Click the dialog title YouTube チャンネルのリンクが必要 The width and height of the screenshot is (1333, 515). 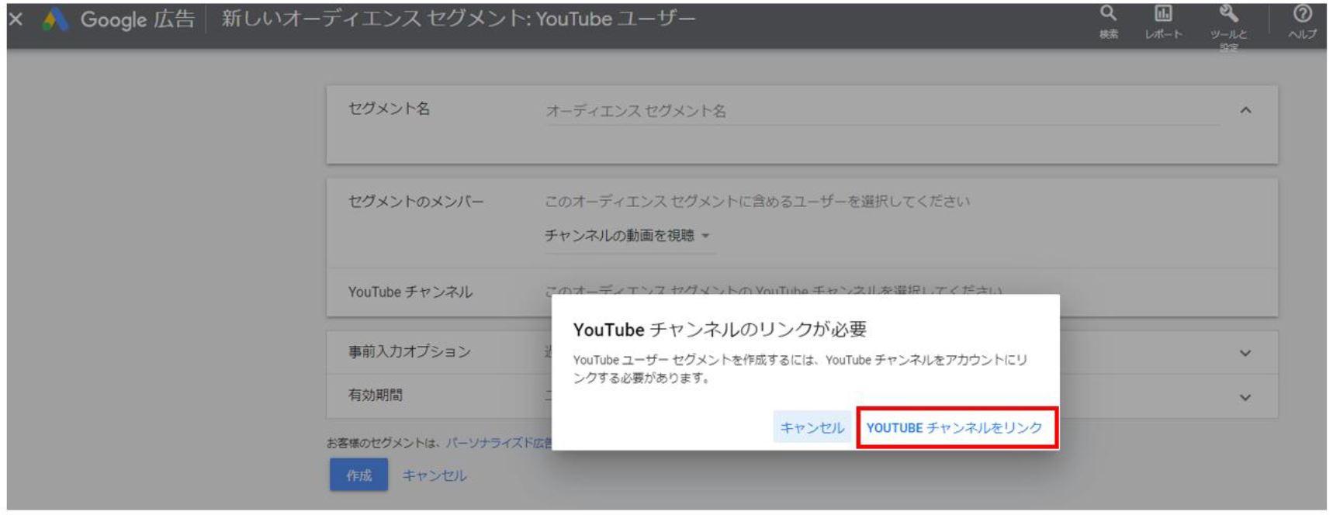[x=720, y=330]
